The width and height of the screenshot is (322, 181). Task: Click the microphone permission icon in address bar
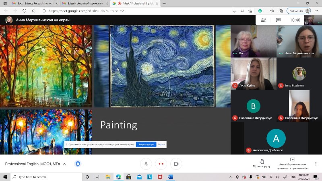(x=234, y=11)
